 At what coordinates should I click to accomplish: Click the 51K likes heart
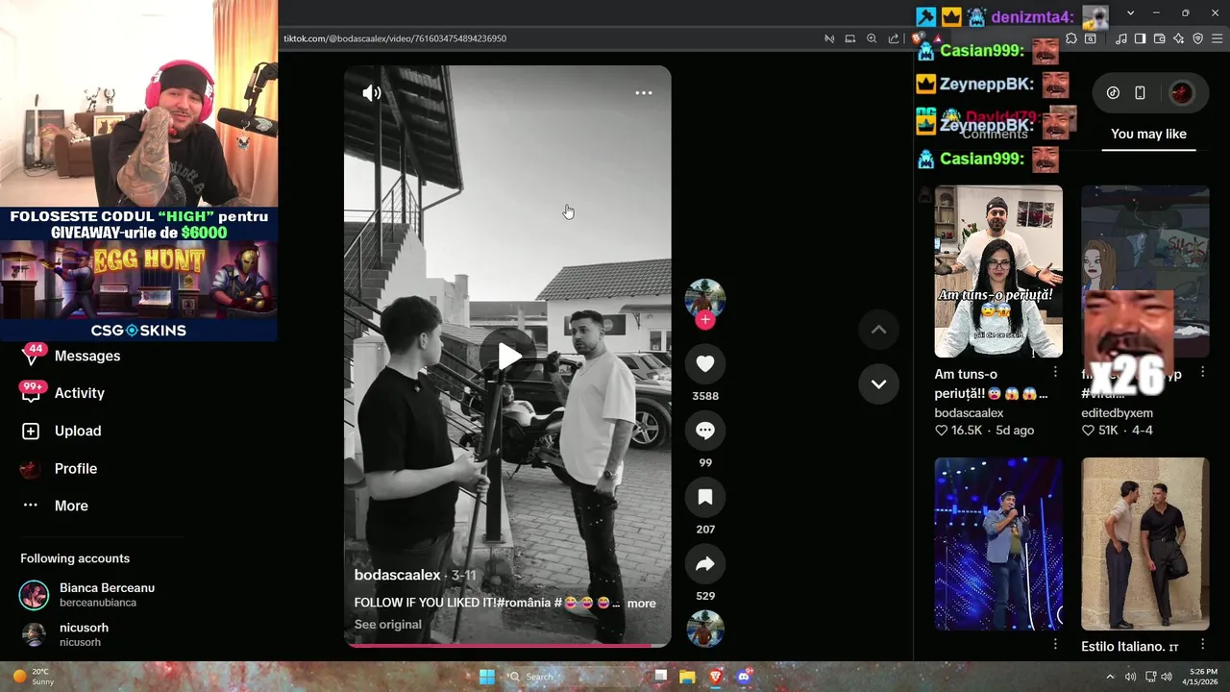click(x=1088, y=431)
